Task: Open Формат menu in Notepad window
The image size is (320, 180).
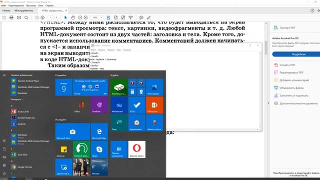Action: click(x=111, y=50)
